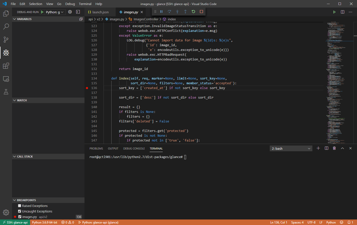The width and height of the screenshot is (357, 225).
Task: Switch to the Output panel tab
Action: point(113,148)
